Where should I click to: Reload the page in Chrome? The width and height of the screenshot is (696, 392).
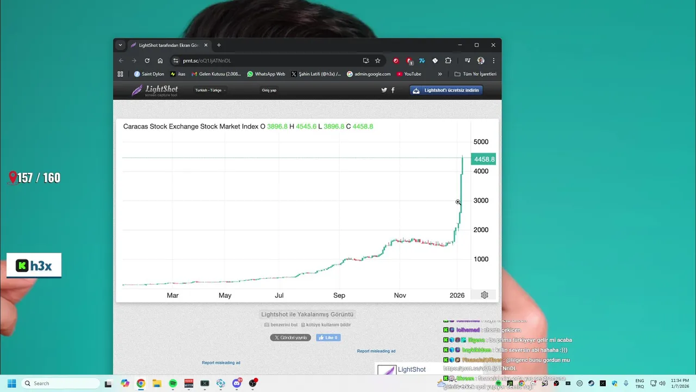(x=147, y=60)
